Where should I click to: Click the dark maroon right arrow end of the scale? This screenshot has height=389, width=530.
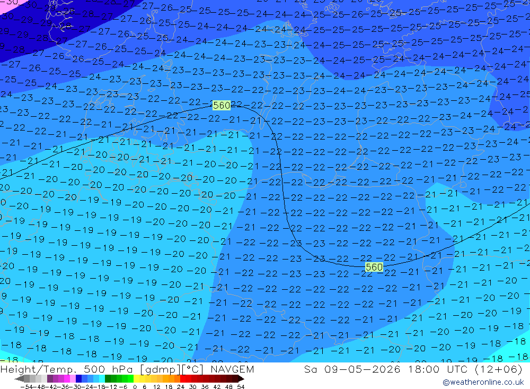click(x=241, y=379)
